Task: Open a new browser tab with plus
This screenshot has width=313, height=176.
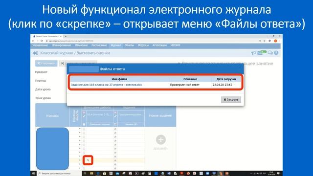Action: click(x=66, y=36)
